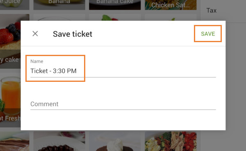Select the white plate tile above dialog
This screenshot has width=246, height=151.
pos(59,17)
